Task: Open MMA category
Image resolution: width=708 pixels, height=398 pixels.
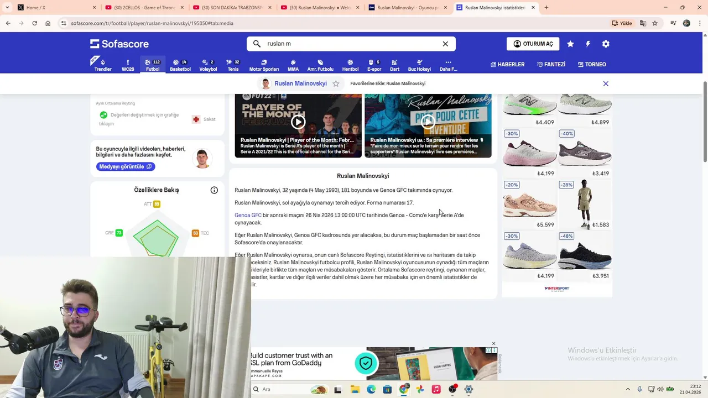Action: point(293,65)
